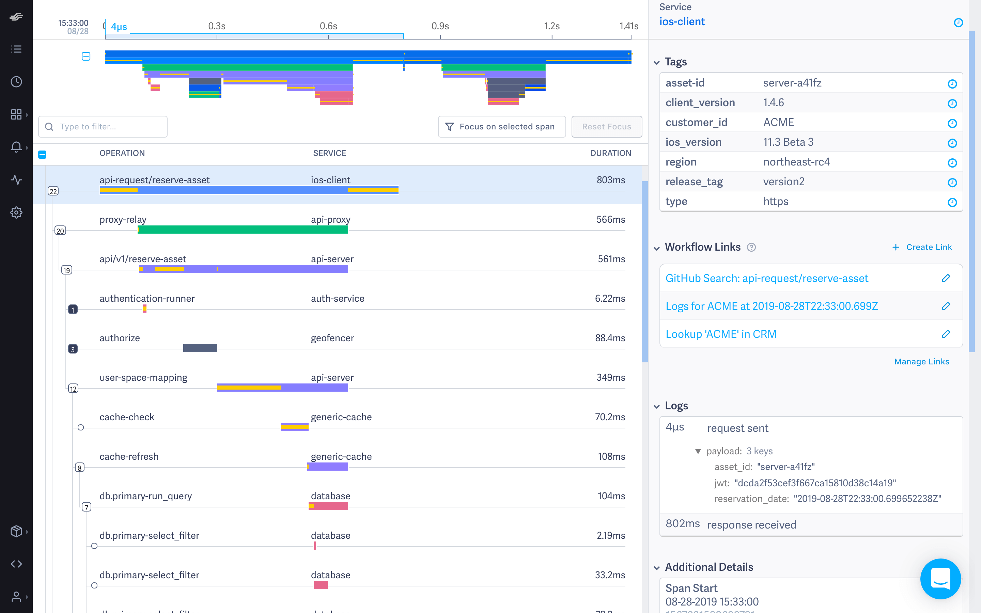Click the code brackets icon in sidebar
The width and height of the screenshot is (981, 613).
(16, 564)
